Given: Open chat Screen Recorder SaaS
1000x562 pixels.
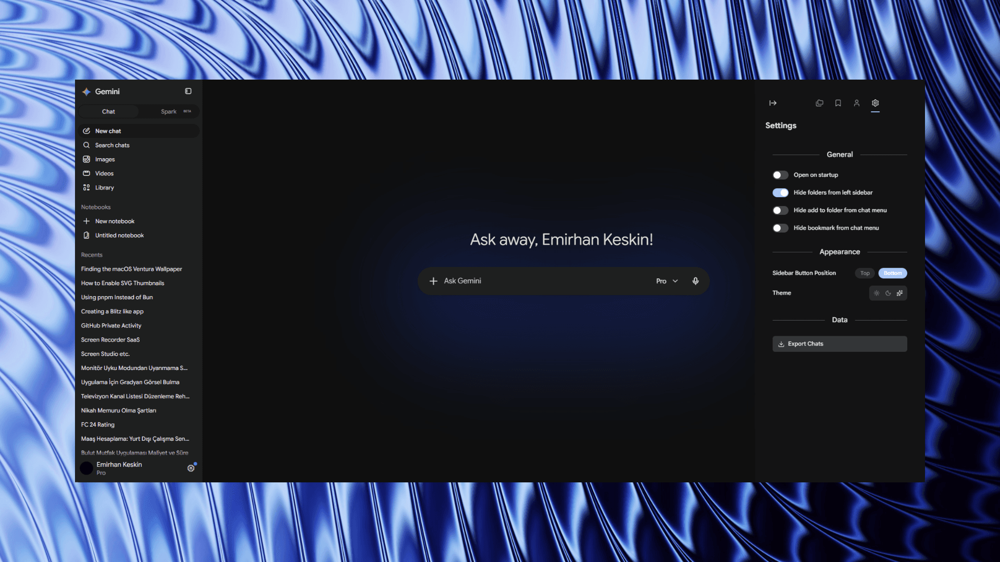Looking at the screenshot, I should click(110, 340).
